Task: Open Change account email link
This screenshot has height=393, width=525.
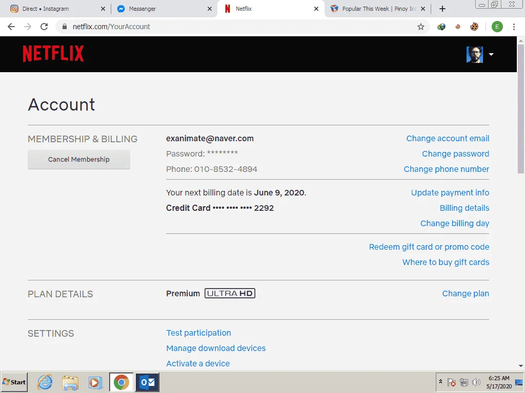Action: click(x=448, y=138)
